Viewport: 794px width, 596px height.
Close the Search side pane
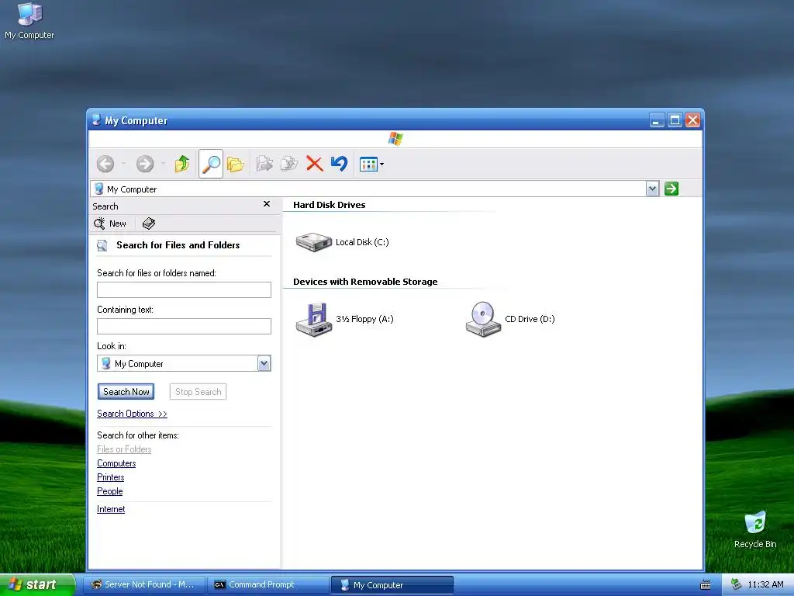pyautogui.click(x=267, y=204)
